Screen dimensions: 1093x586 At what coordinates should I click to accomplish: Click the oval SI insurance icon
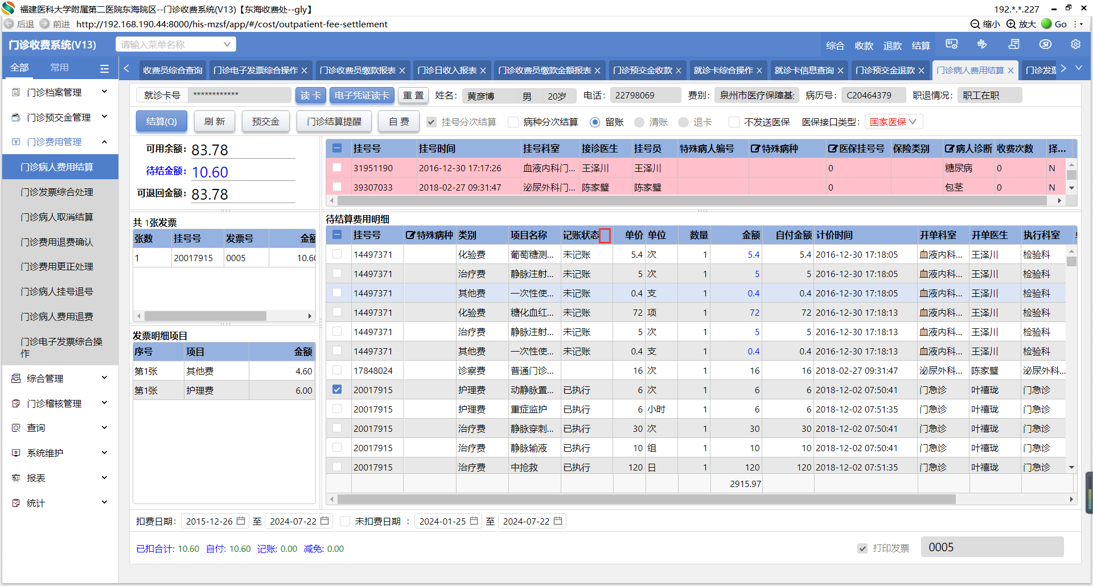(x=1045, y=44)
